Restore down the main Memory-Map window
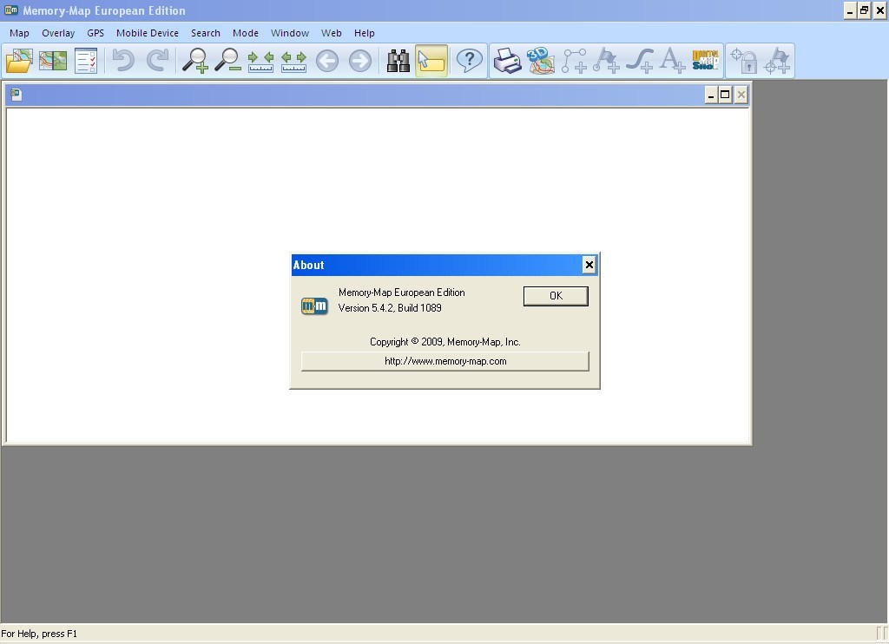The image size is (889, 644). point(864,10)
